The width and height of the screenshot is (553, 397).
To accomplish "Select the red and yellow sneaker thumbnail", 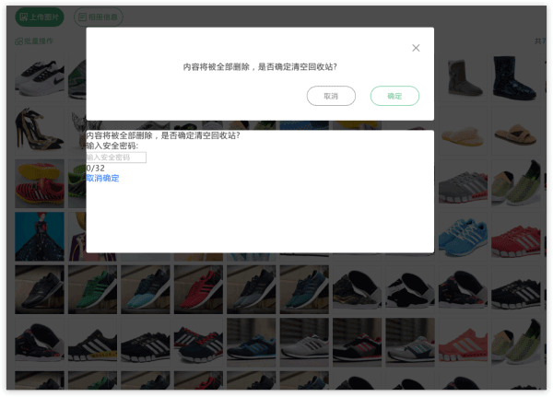I will 40,183.
